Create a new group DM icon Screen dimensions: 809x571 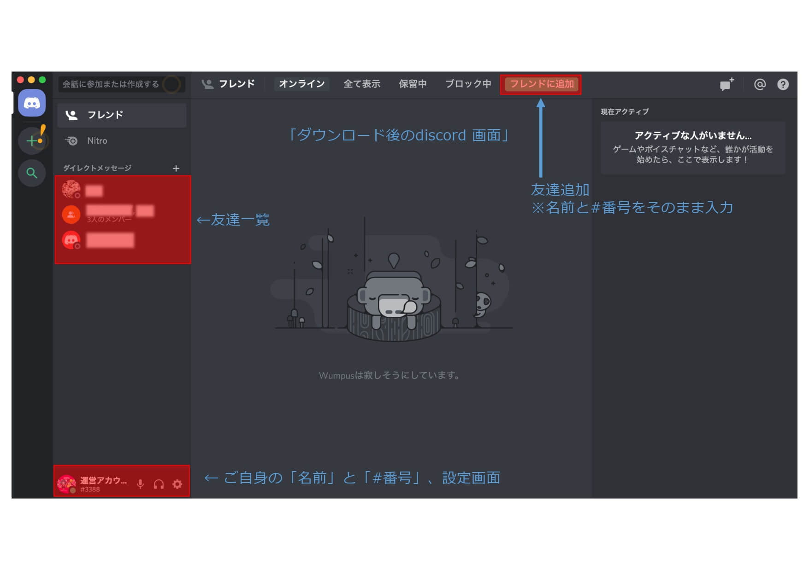(726, 84)
